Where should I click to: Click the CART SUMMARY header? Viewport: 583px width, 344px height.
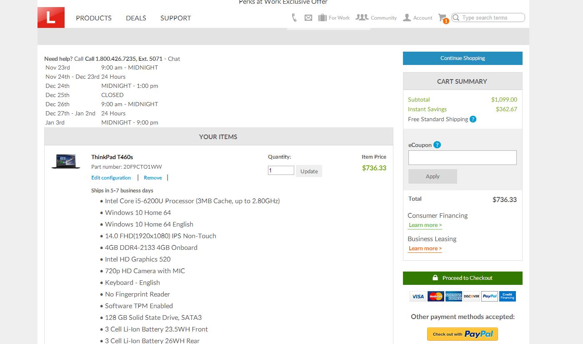tap(462, 82)
